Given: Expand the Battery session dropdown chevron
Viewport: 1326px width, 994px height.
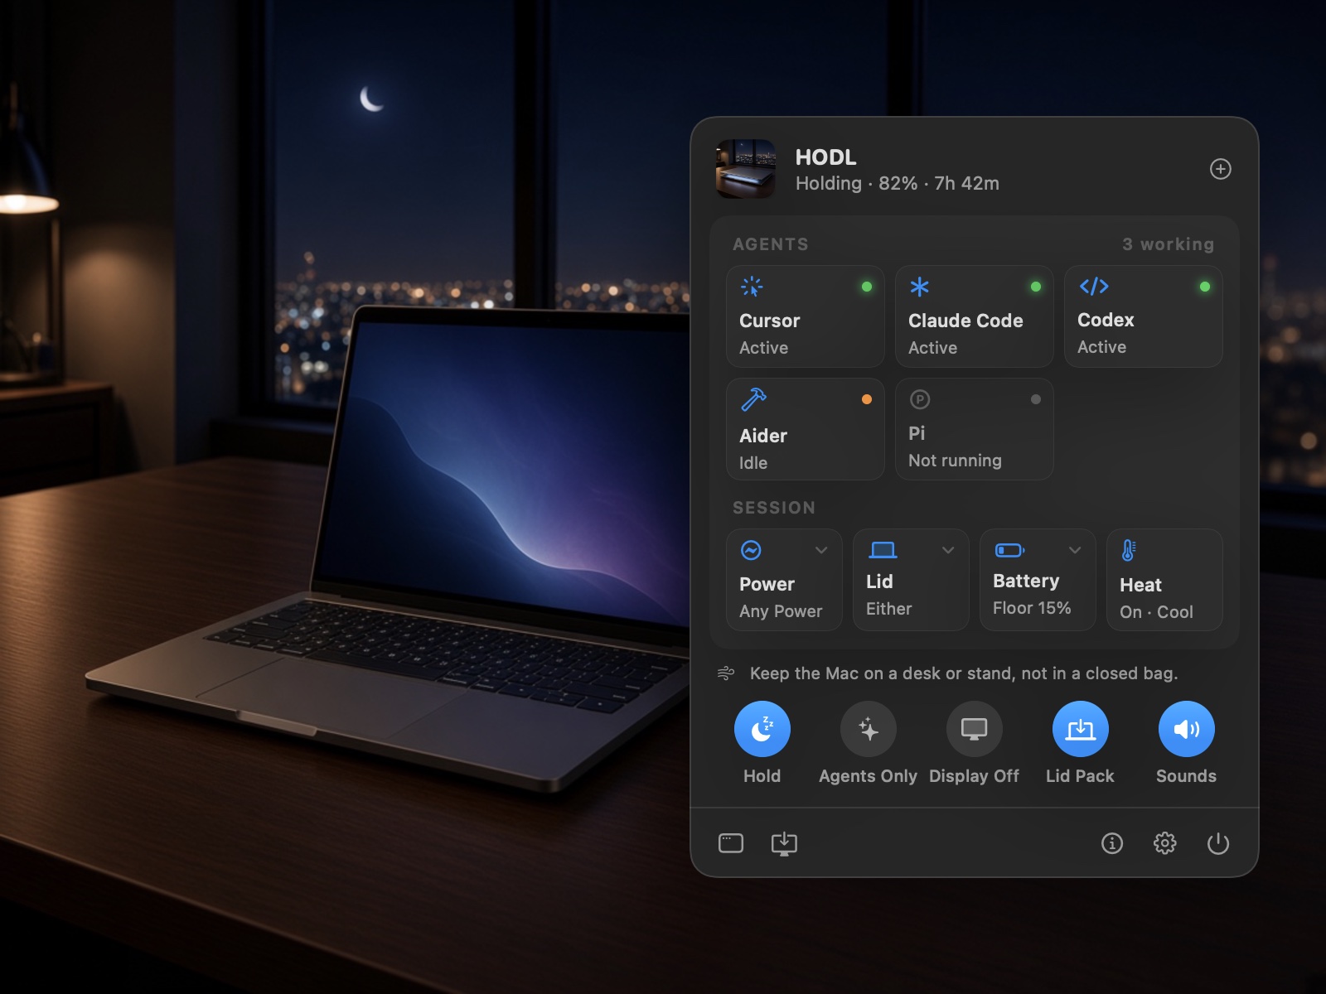Looking at the screenshot, I should click(1075, 550).
